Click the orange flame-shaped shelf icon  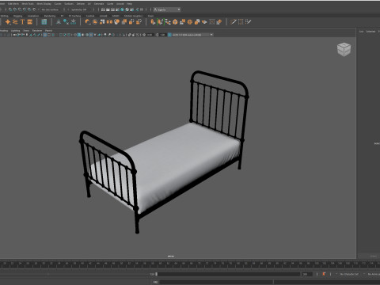(153, 22)
